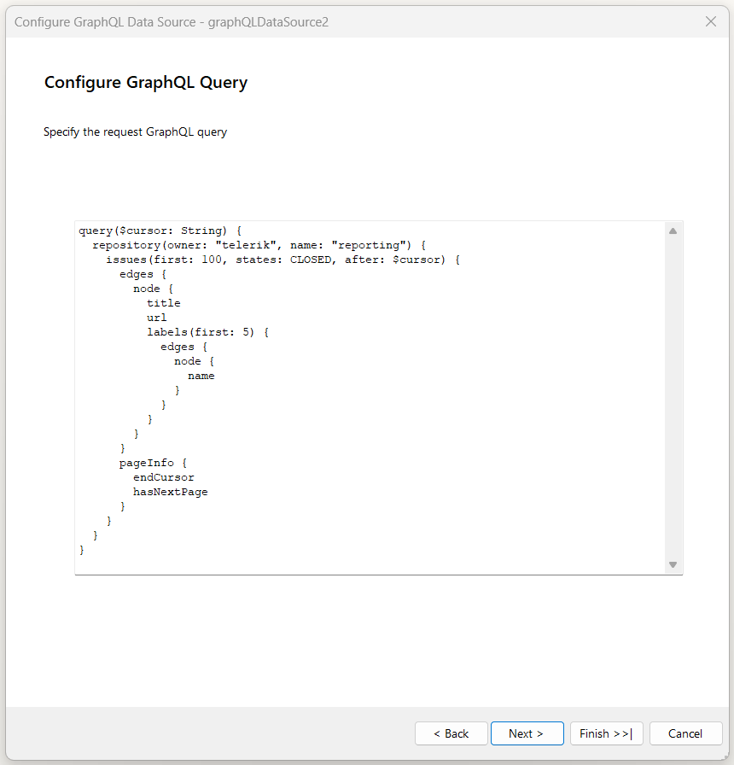Click Next to proceed to the next step
The image size is (734, 765).
(527, 733)
